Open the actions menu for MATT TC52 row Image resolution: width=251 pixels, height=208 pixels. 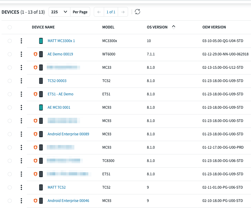[x=21, y=187]
